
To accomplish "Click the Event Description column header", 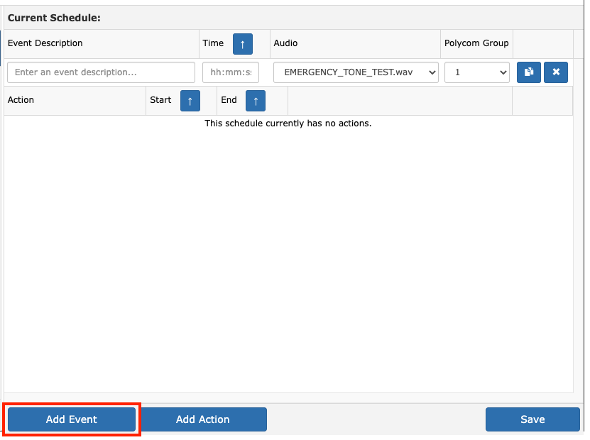I will 45,43.
